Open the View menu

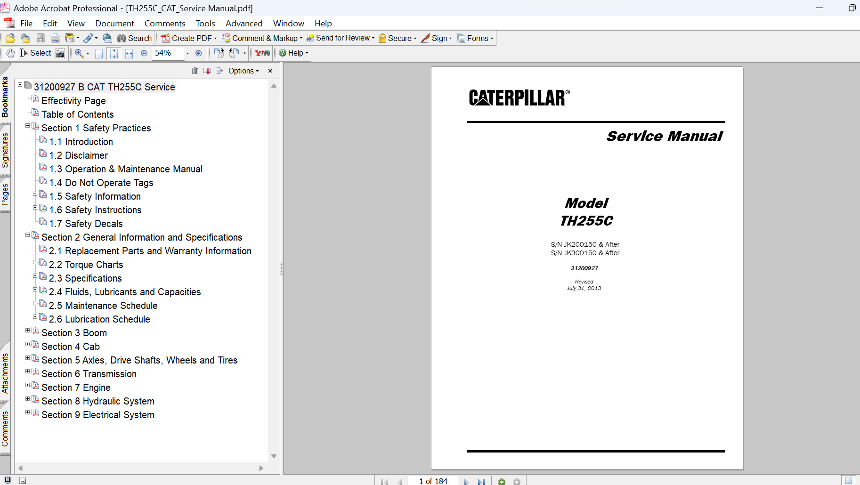76,24
